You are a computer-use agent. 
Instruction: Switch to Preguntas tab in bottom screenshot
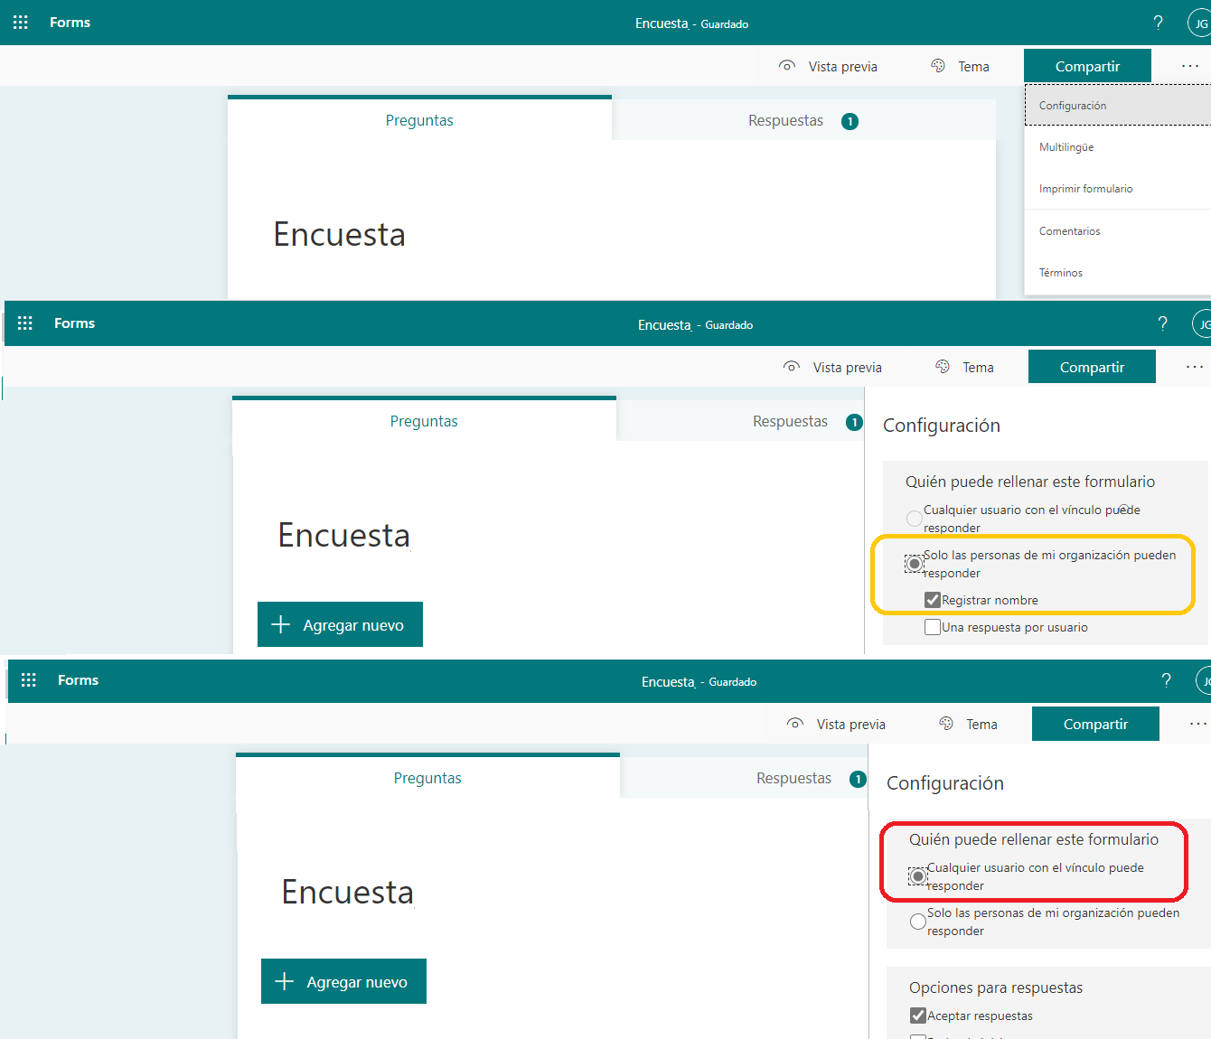427,778
